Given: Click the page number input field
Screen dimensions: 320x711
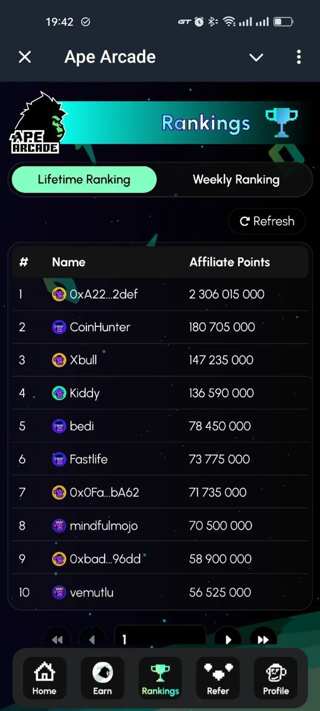Looking at the screenshot, I should (160, 639).
